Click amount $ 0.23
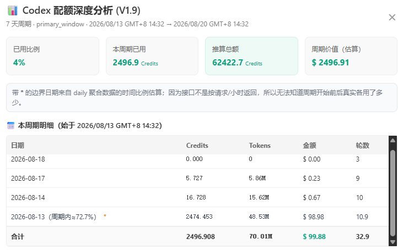Image resolution: width=398 pixels, height=250 pixels. [311, 179]
